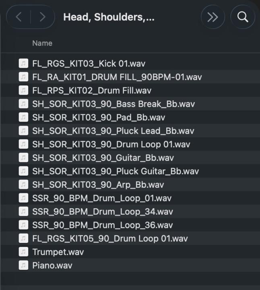Click the file icon for FL_RPS_KIT02_Drum Fill.wav
The image size is (260, 290).
pyautogui.click(x=24, y=91)
